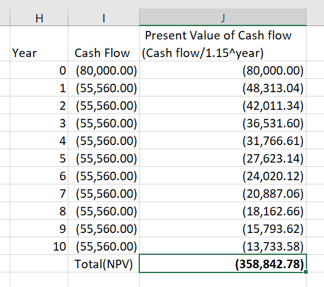Select year 9 cell
This screenshot has height=287, width=324.
tap(39, 228)
